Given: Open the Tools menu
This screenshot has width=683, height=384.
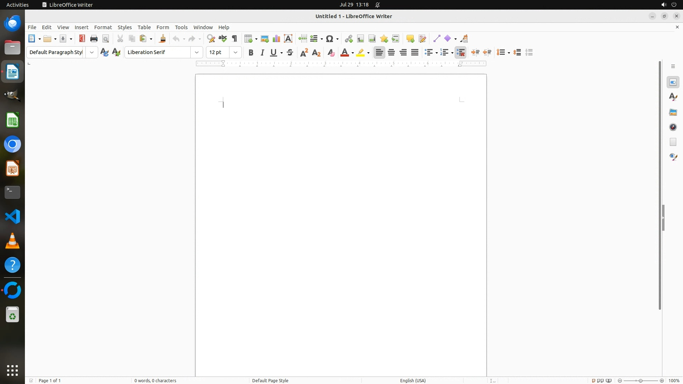Looking at the screenshot, I should coord(181,27).
